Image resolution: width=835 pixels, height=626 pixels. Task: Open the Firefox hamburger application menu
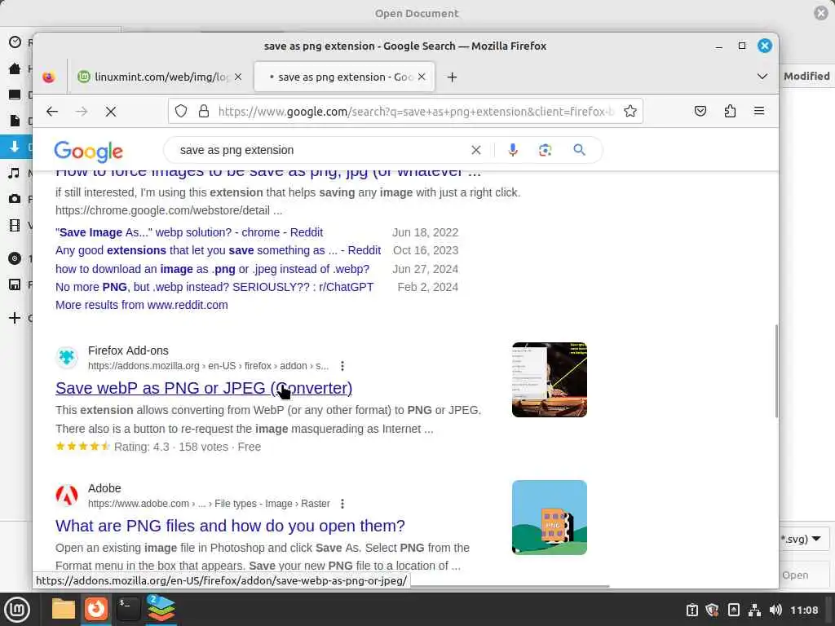click(x=759, y=111)
